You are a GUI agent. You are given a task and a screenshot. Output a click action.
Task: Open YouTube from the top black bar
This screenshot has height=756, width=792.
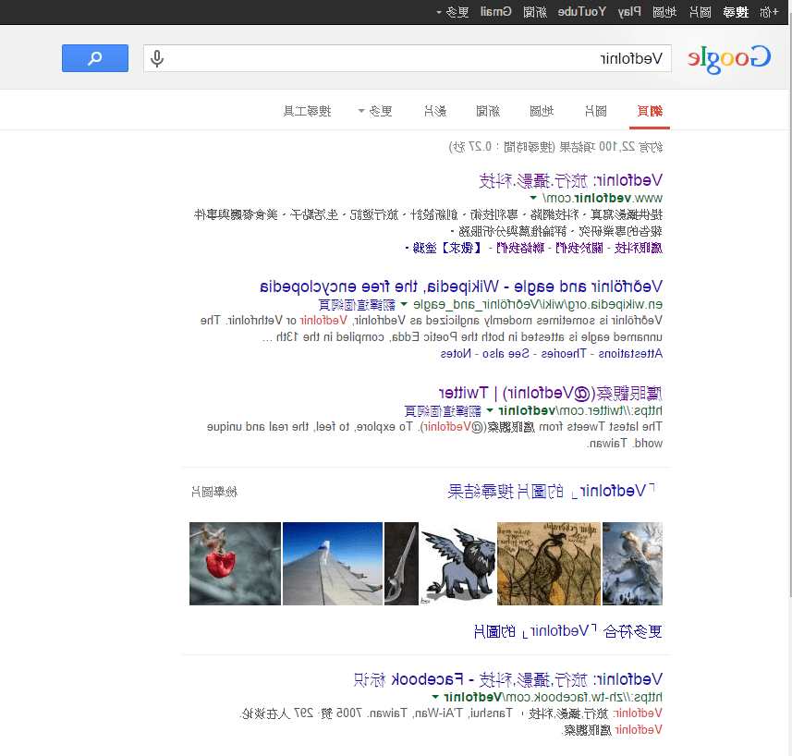tap(582, 12)
